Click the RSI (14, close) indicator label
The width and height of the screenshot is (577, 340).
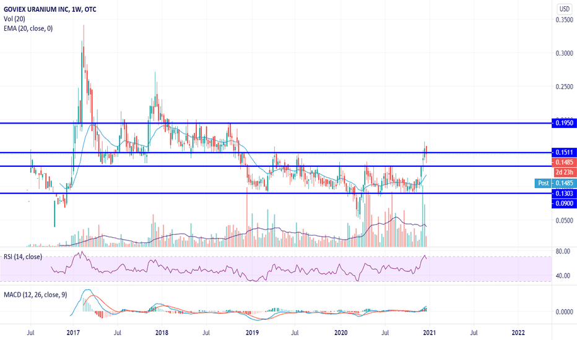23,257
